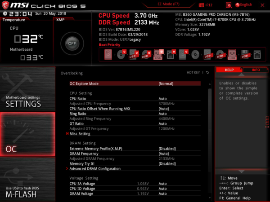The image size is (270, 202).
Task: Collapse help panel using top grip handle
Action: (x=241, y=75)
